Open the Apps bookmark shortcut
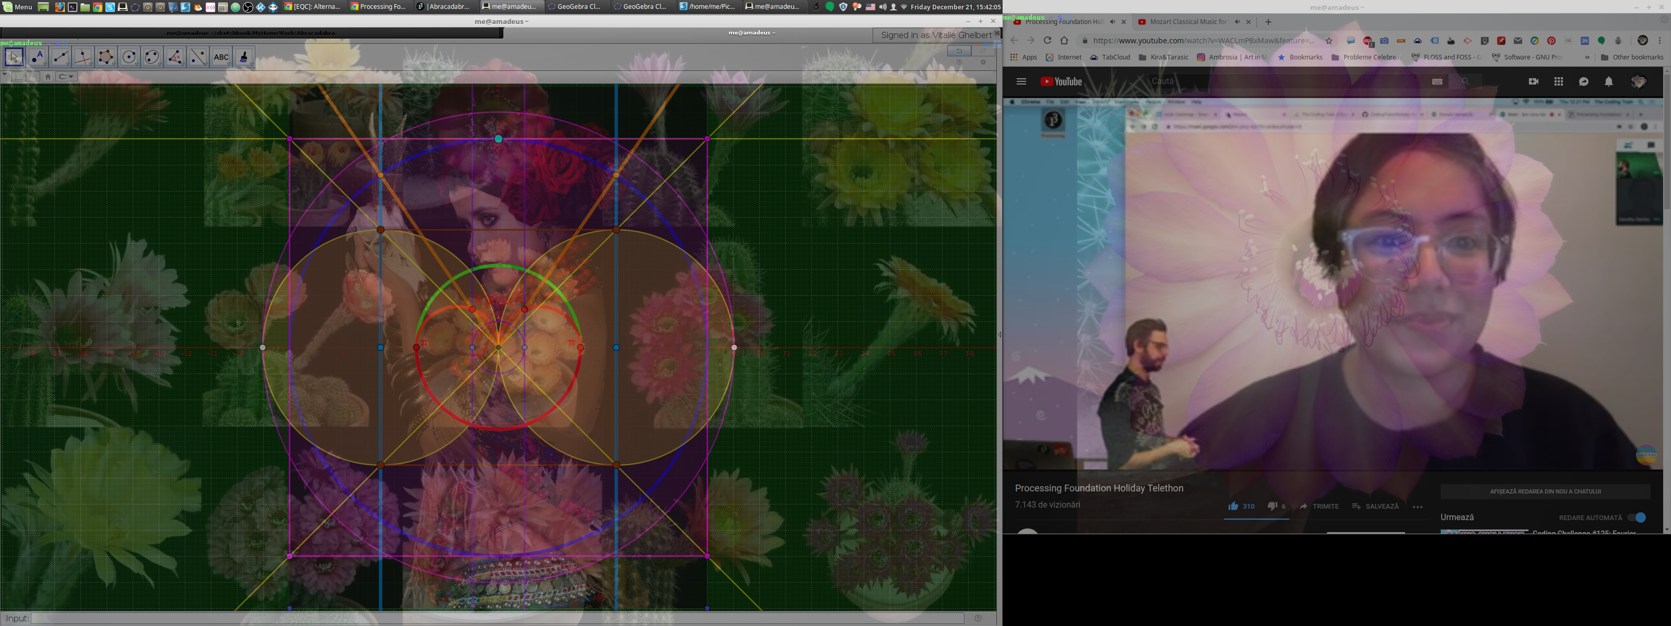1671x626 pixels. click(1023, 57)
